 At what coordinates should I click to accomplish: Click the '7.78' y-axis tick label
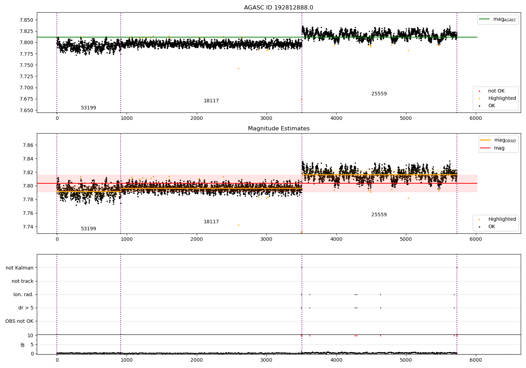pyautogui.click(x=28, y=200)
